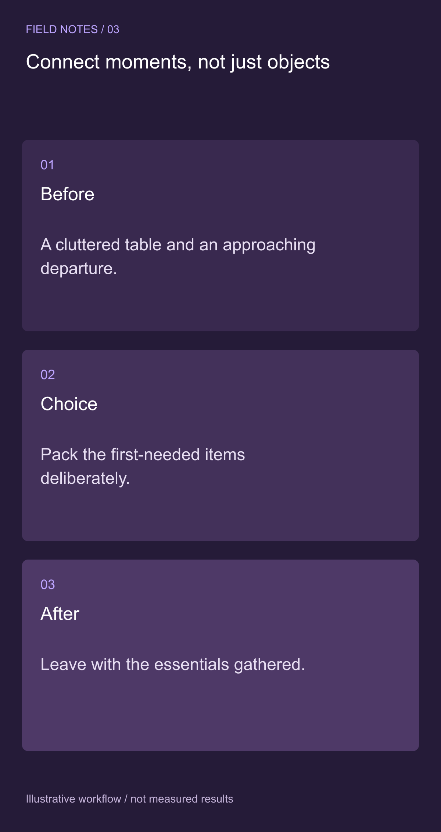Click the 02 step number
Viewport: 441px width, 832px height.
pos(47,375)
